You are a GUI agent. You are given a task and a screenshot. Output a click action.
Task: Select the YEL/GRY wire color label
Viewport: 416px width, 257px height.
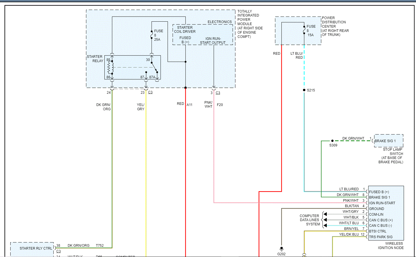coord(141,107)
